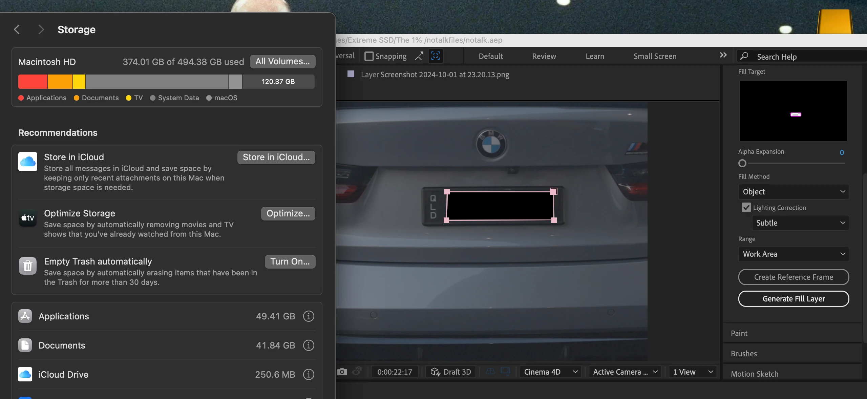Toggle Draft 3D mode
The width and height of the screenshot is (867, 399).
pos(451,372)
